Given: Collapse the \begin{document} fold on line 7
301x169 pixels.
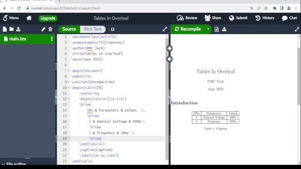Looking at the screenshot, I should tap(69, 71).
